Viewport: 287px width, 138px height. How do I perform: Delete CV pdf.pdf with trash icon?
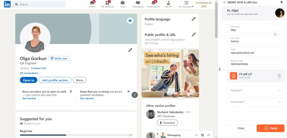(x=279, y=76)
